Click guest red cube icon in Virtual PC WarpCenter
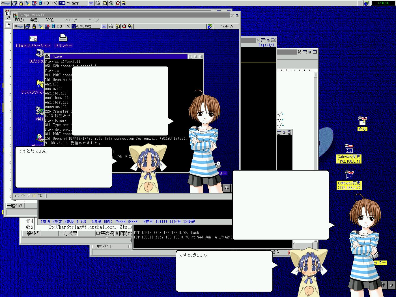 pyautogui.click(x=124, y=26)
